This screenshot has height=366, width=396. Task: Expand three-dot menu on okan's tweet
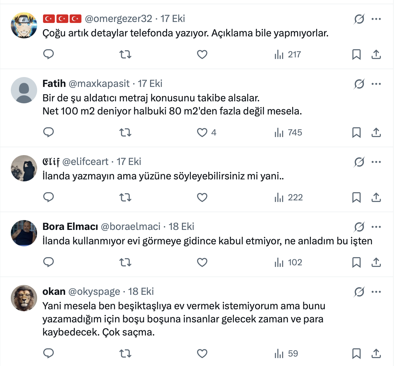(376, 292)
